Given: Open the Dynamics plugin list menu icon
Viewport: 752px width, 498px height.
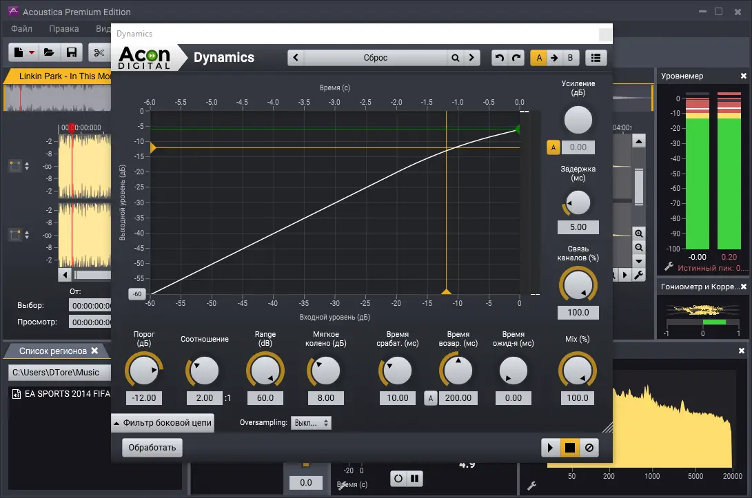Looking at the screenshot, I should (596, 58).
